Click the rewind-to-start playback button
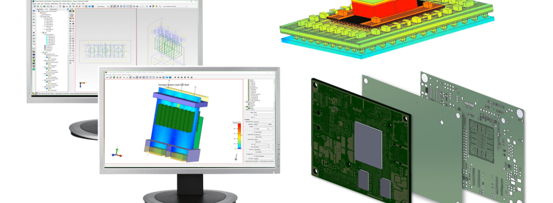The width and height of the screenshot is (553, 203). pyautogui.click(x=175, y=77)
